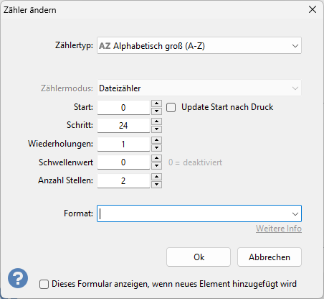Focus the Schwellenwert input field
Viewport: 324px width, 299px height.
tap(123, 162)
